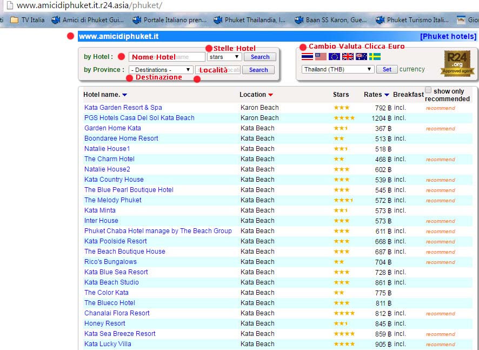Open Natalie House2 link
Viewport: 479px width, 350px height.
(107, 169)
